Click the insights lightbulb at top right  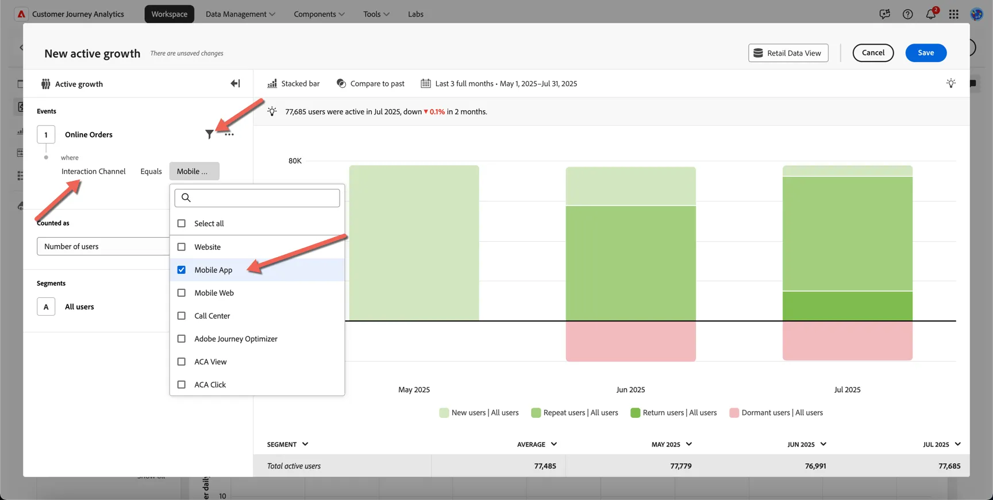coord(951,83)
